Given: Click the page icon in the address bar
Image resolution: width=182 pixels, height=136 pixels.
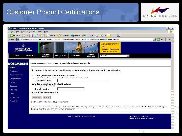Looking at the screenshot, I should click(18, 40).
